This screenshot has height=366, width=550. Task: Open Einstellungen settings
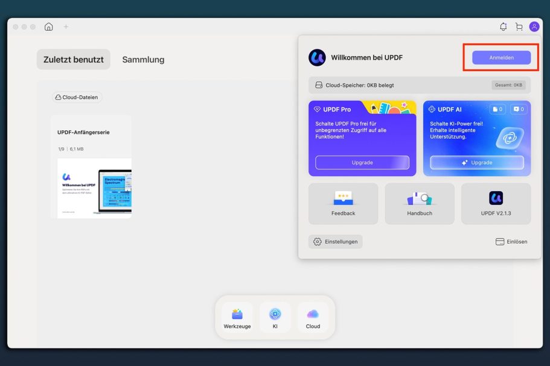[x=335, y=242]
